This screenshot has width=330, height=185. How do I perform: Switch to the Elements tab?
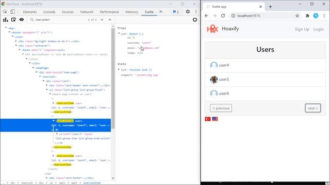30,12
